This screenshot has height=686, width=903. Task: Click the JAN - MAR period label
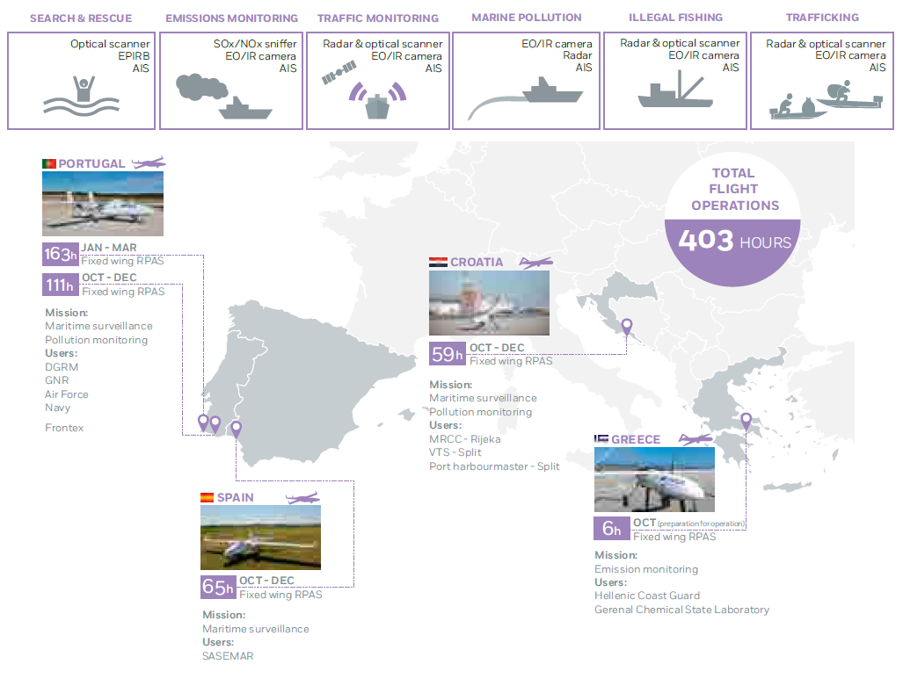109,248
